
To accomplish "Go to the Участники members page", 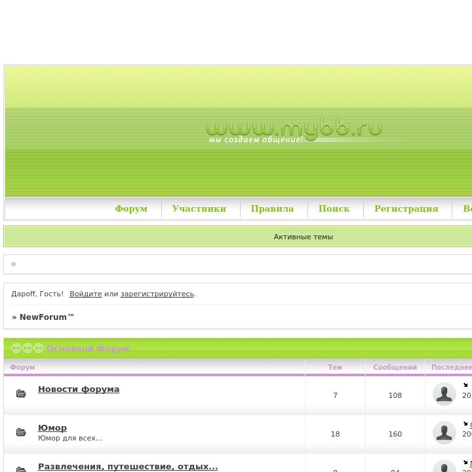I will tap(199, 208).
